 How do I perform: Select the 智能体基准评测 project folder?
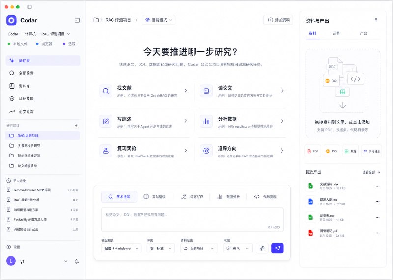click(43, 156)
